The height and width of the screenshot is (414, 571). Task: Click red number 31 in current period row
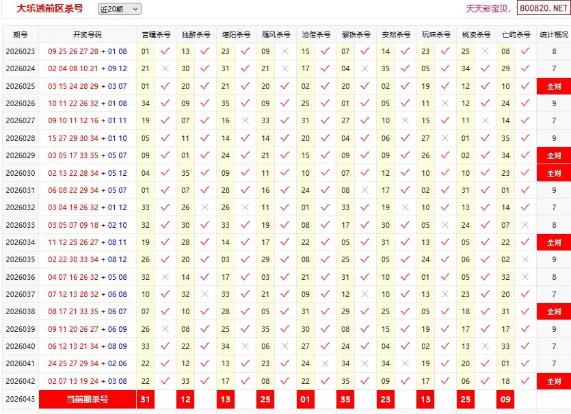click(145, 399)
